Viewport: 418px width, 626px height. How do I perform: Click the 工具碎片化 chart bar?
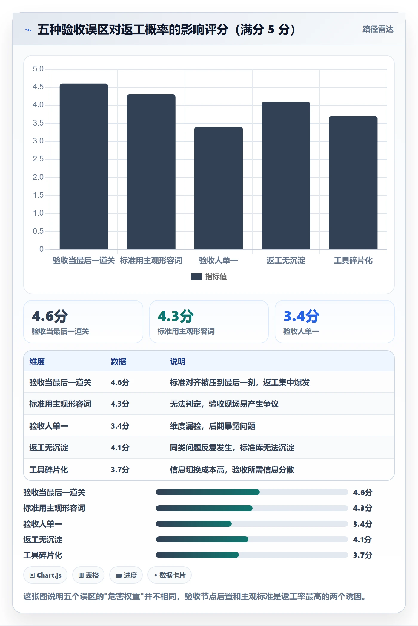click(x=353, y=183)
